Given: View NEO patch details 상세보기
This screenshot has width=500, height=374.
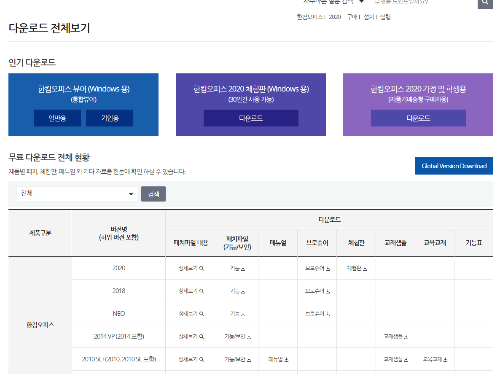Looking at the screenshot, I should 191,314.
